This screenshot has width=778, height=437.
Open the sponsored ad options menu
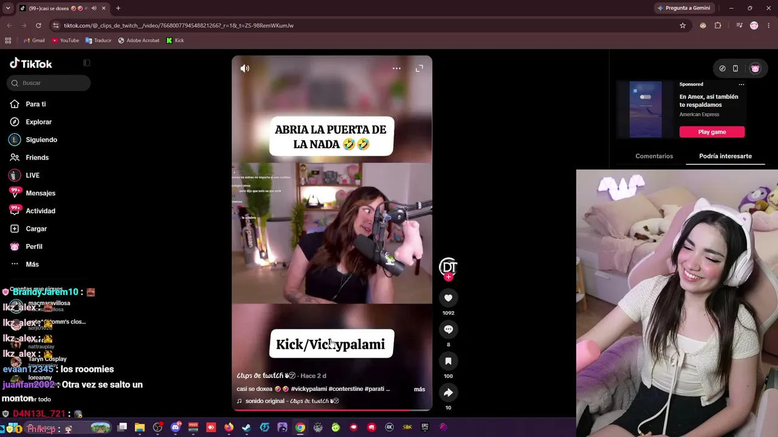pos(741,84)
